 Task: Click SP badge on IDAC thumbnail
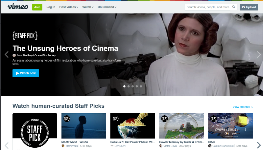click(x=213, y=119)
